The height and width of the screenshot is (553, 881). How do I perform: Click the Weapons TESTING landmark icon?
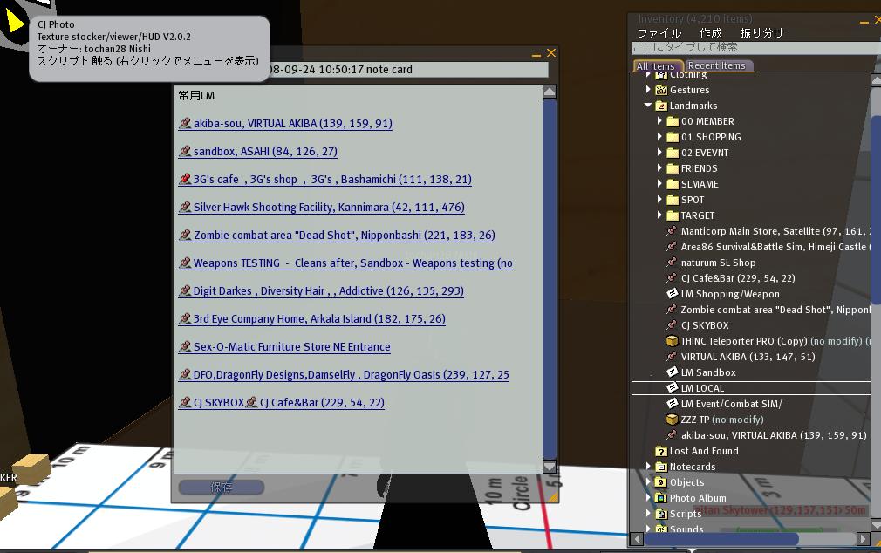(x=185, y=263)
